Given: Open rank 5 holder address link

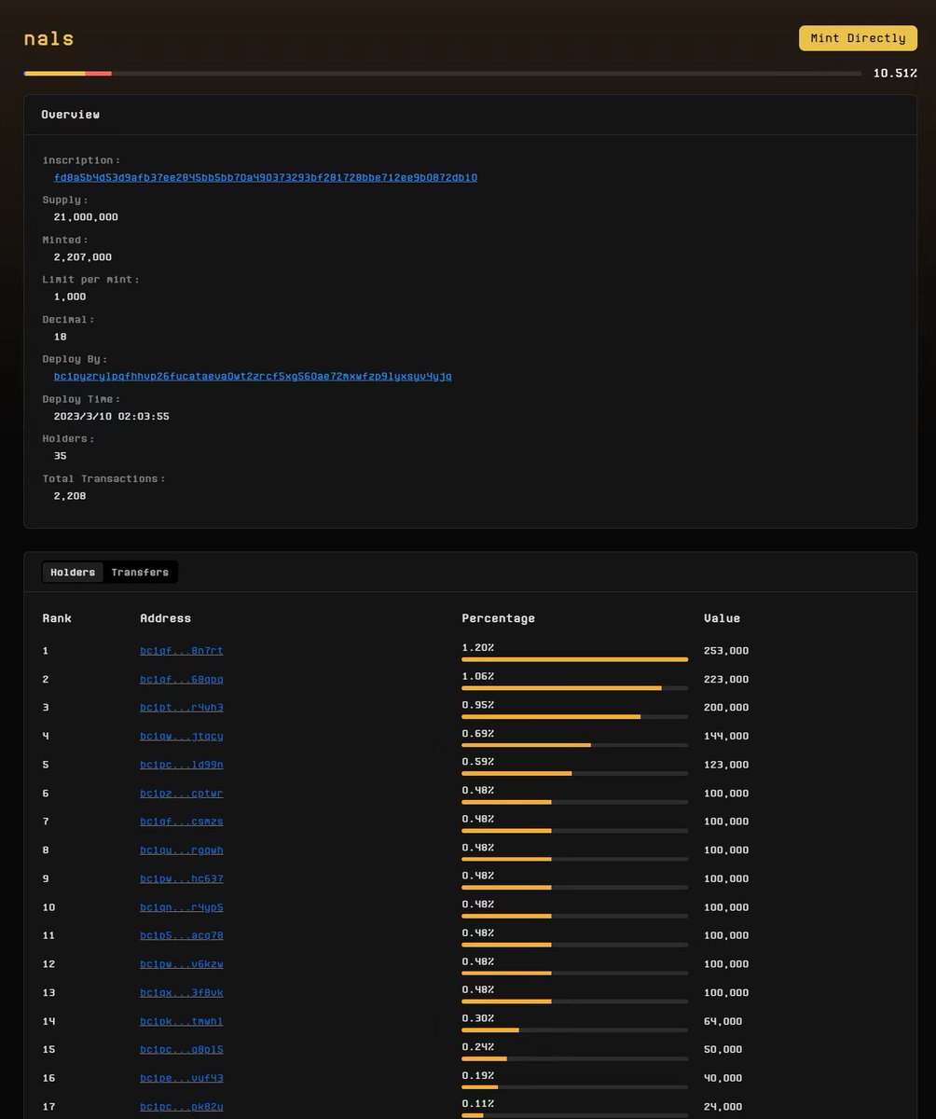Looking at the screenshot, I should (x=182, y=765).
